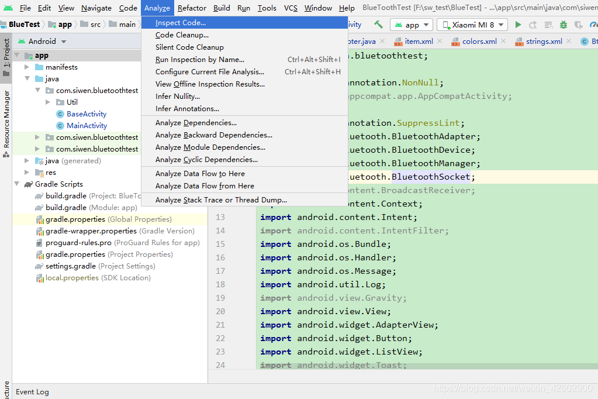
Task: Collapse the Gradle Scripts node
Action: tap(17, 184)
